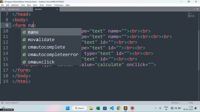
Task: Toggle side bar icon in status bar
Action: click(x=2, y=103)
